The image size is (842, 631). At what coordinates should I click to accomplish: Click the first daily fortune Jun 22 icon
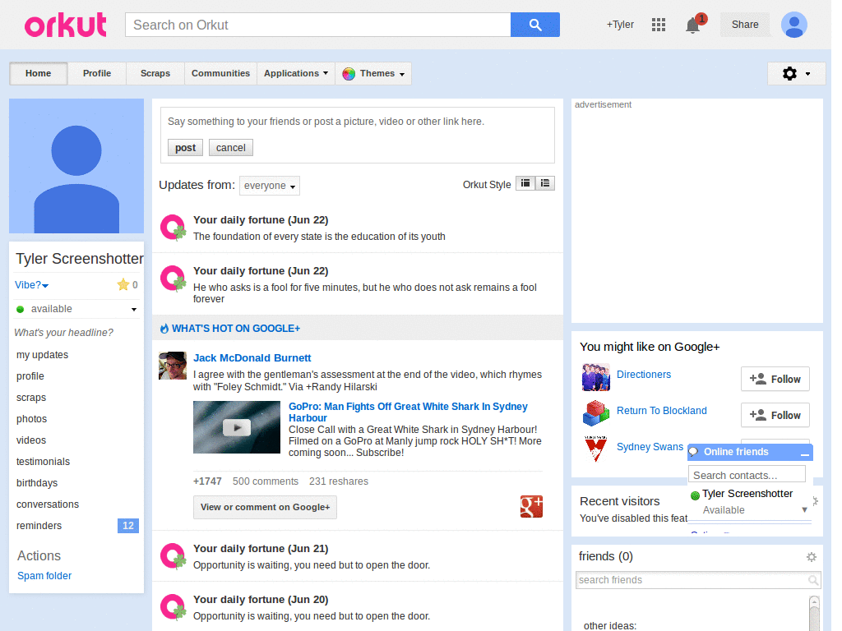tap(173, 228)
